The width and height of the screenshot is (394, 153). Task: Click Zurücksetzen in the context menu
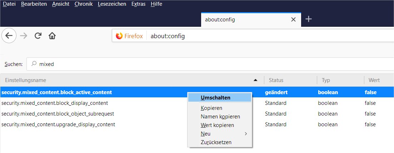click(x=216, y=142)
